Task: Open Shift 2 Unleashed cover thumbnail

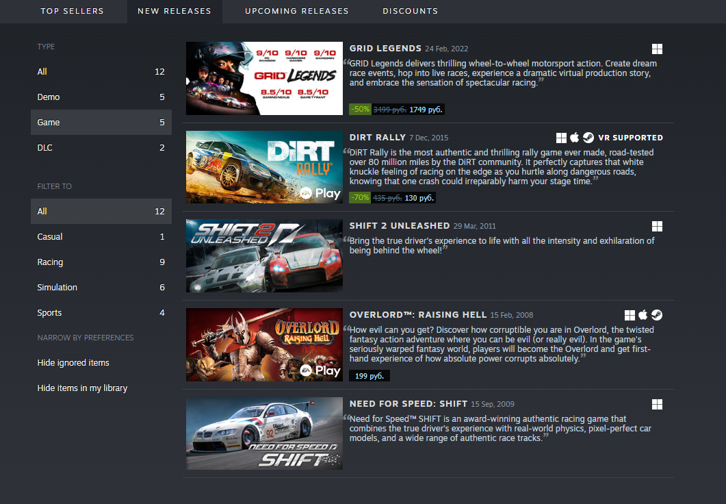Action: pyautogui.click(x=264, y=255)
